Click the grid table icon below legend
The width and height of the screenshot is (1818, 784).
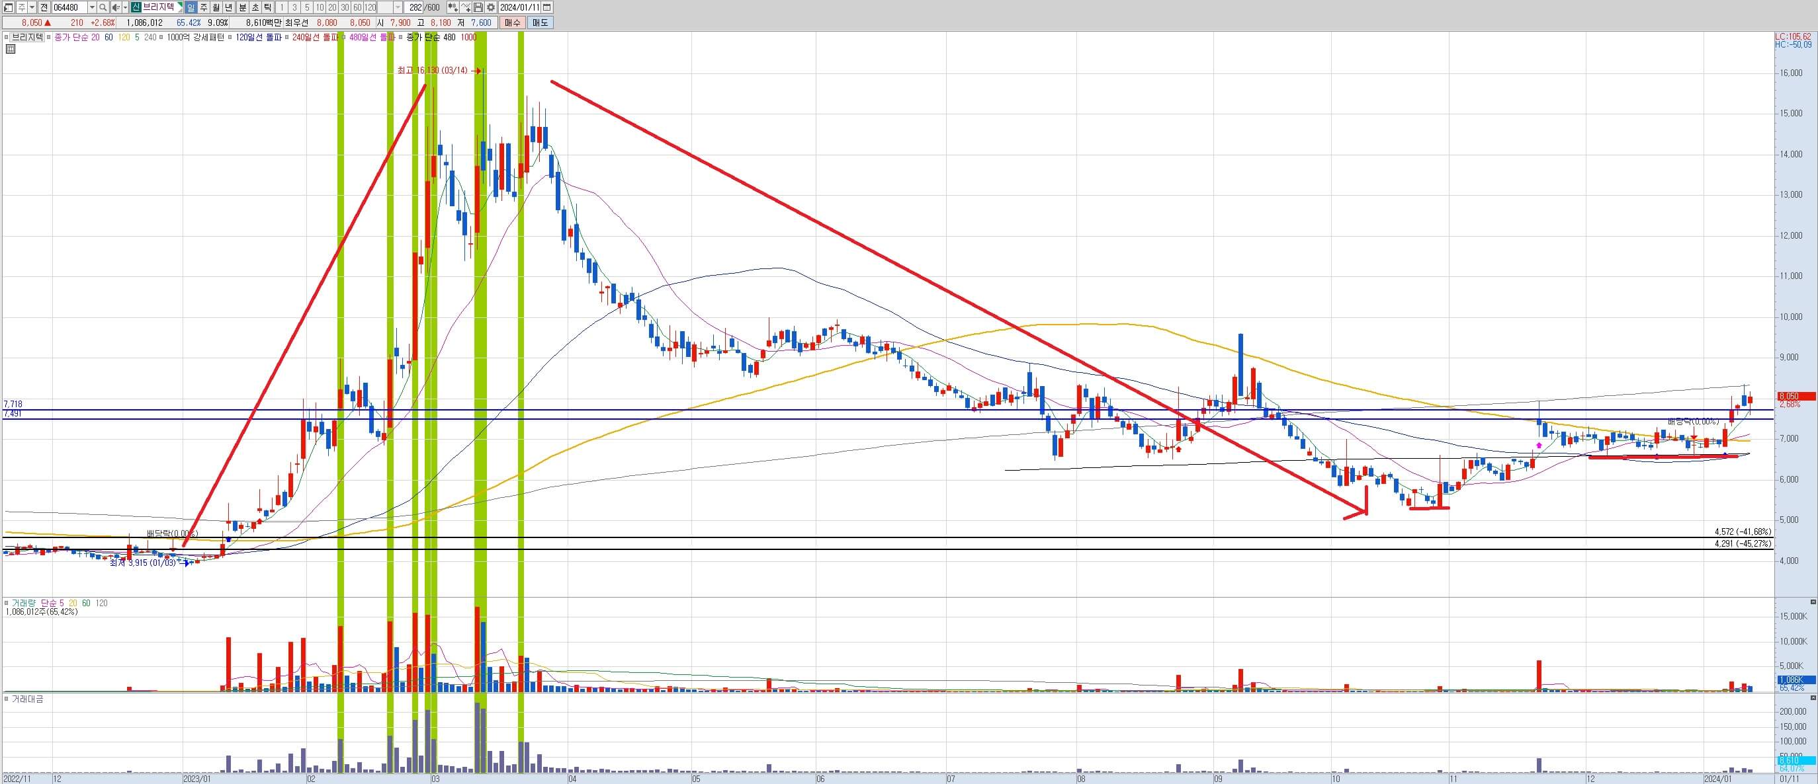pyautogui.click(x=10, y=49)
